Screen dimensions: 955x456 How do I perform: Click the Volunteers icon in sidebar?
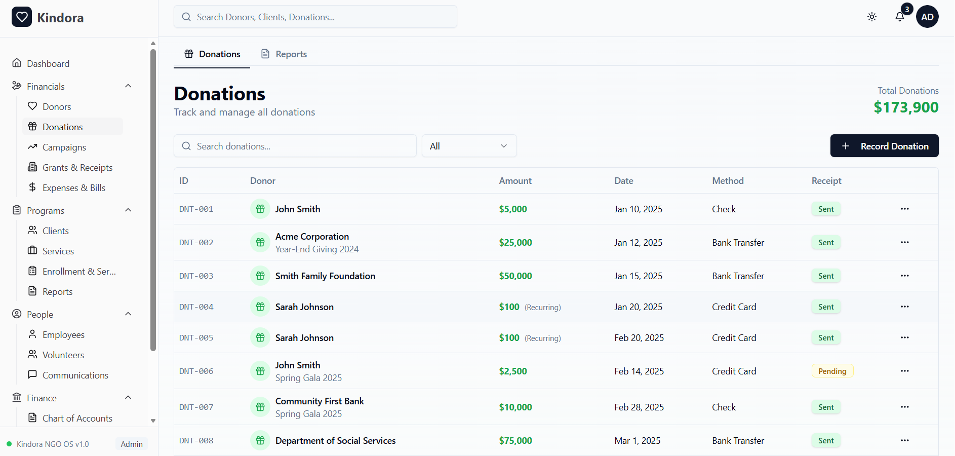click(32, 355)
